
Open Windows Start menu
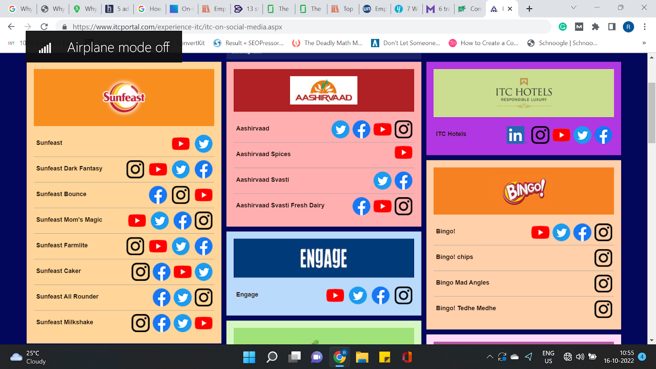(x=249, y=357)
